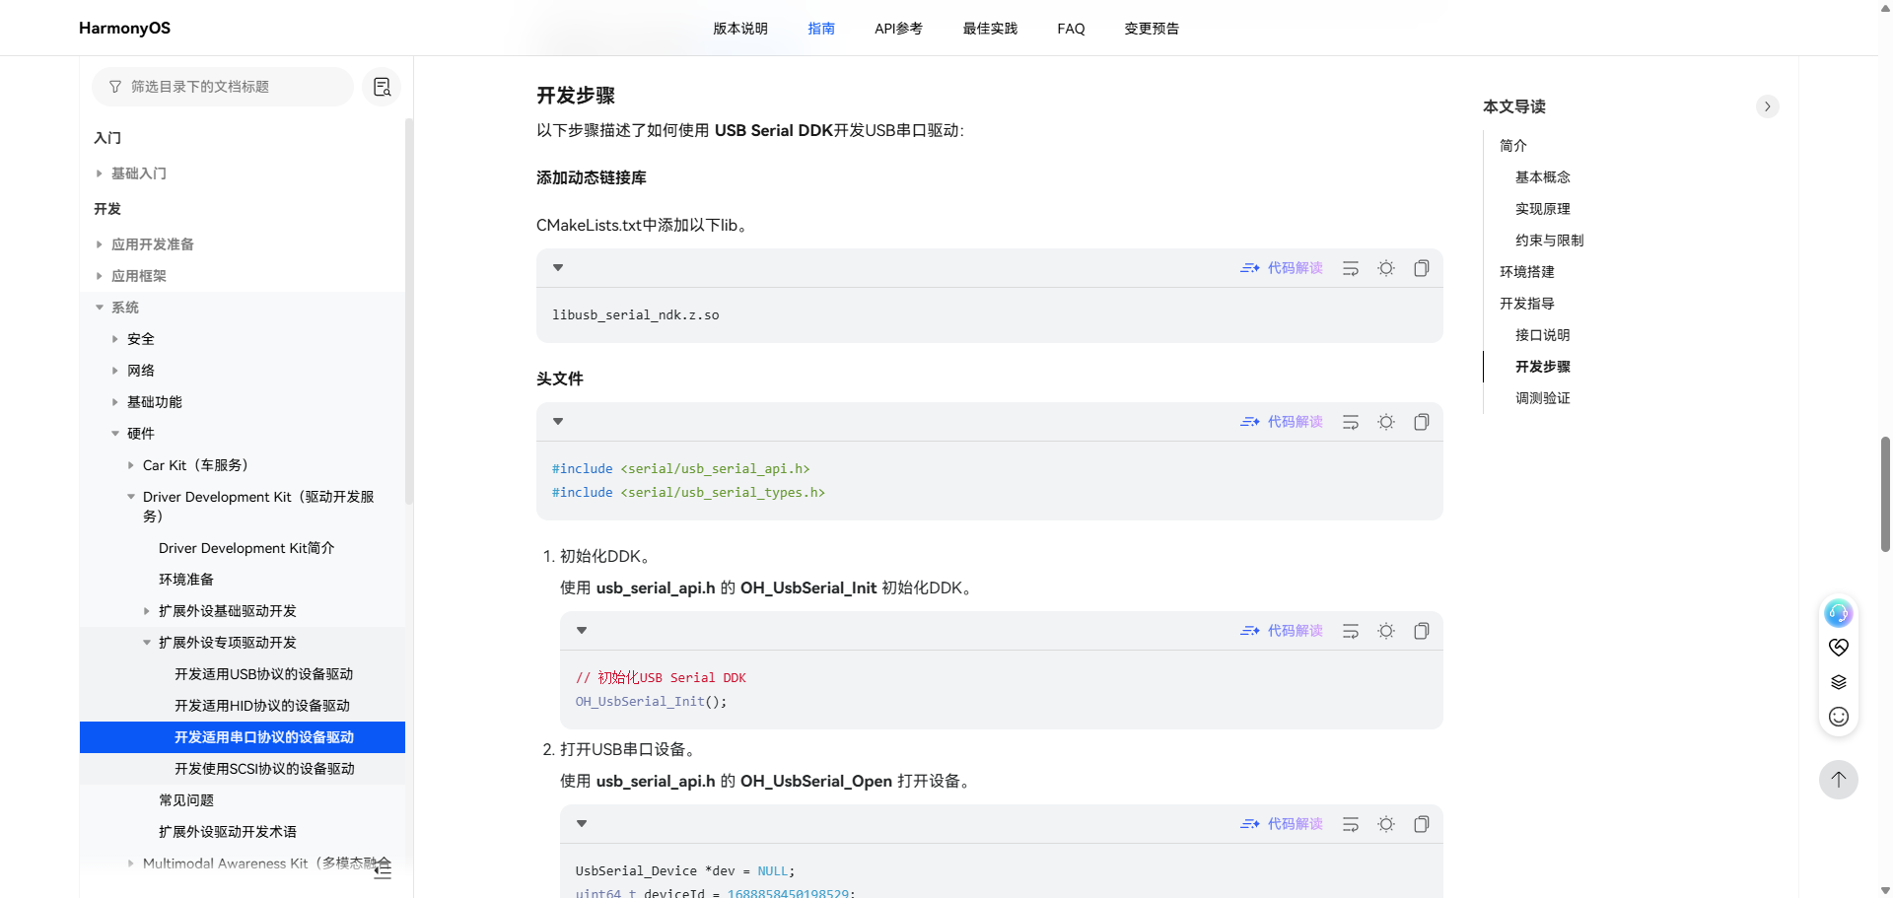The width and height of the screenshot is (1893, 898).
Task: Toggle dark theme on UsbSerial_Device code block
Action: click(x=1386, y=824)
